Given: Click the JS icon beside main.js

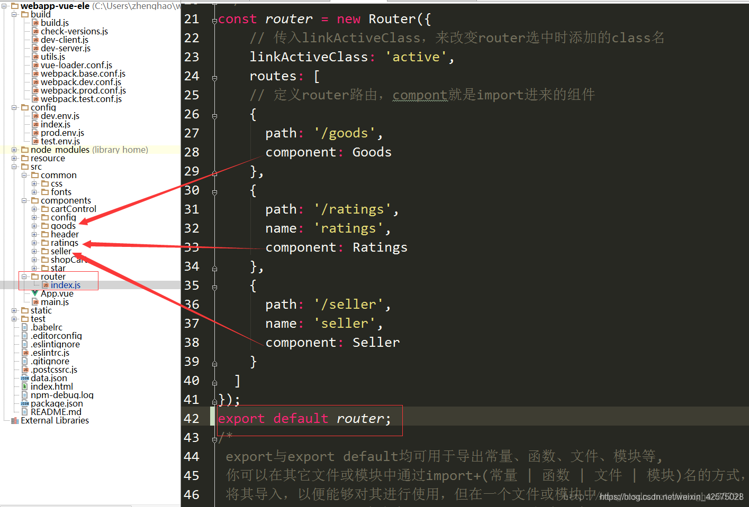Looking at the screenshot, I should 35,302.
